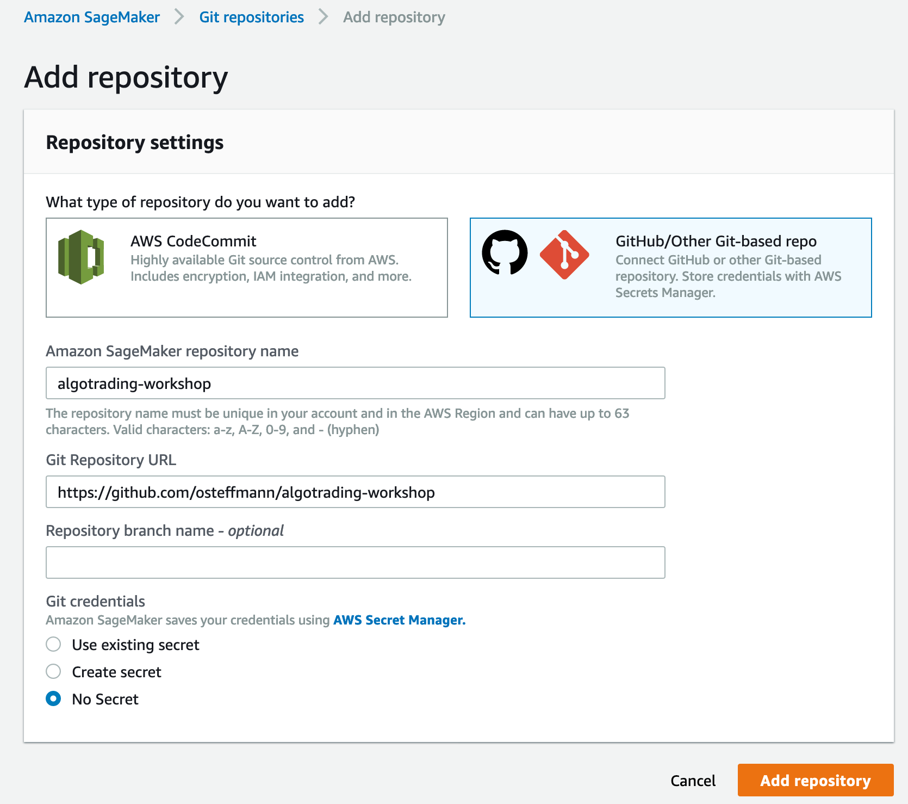Focus the Amazon SageMaker repository name field

[x=356, y=383]
